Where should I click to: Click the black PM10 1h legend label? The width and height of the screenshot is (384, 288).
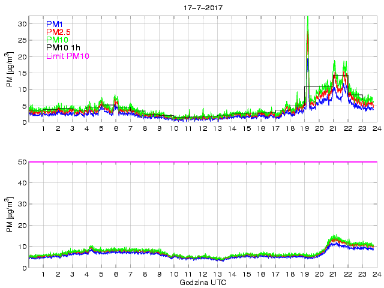(63, 48)
